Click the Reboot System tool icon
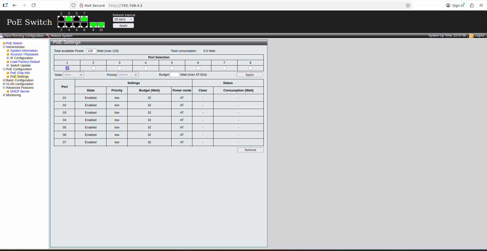The width and height of the screenshot is (487, 251). point(48,36)
